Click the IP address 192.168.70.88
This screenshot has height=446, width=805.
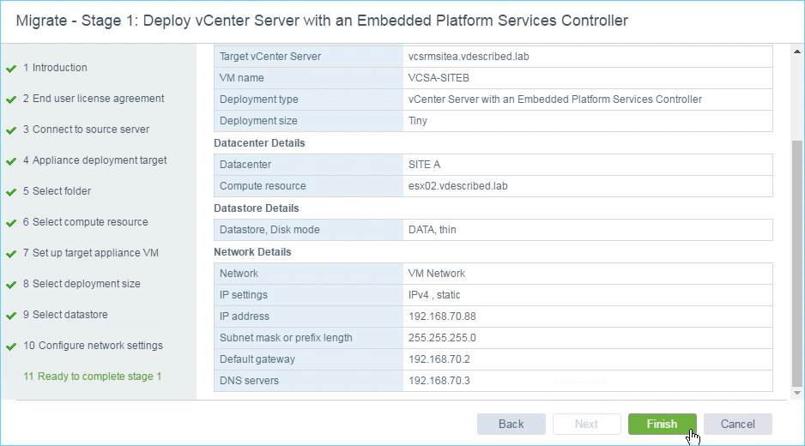click(442, 316)
